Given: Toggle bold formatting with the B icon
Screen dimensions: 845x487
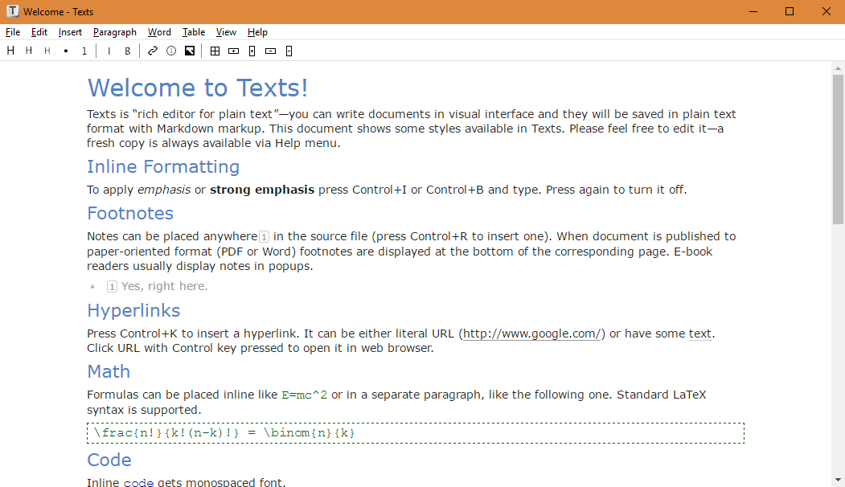Looking at the screenshot, I should (x=127, y=51).
